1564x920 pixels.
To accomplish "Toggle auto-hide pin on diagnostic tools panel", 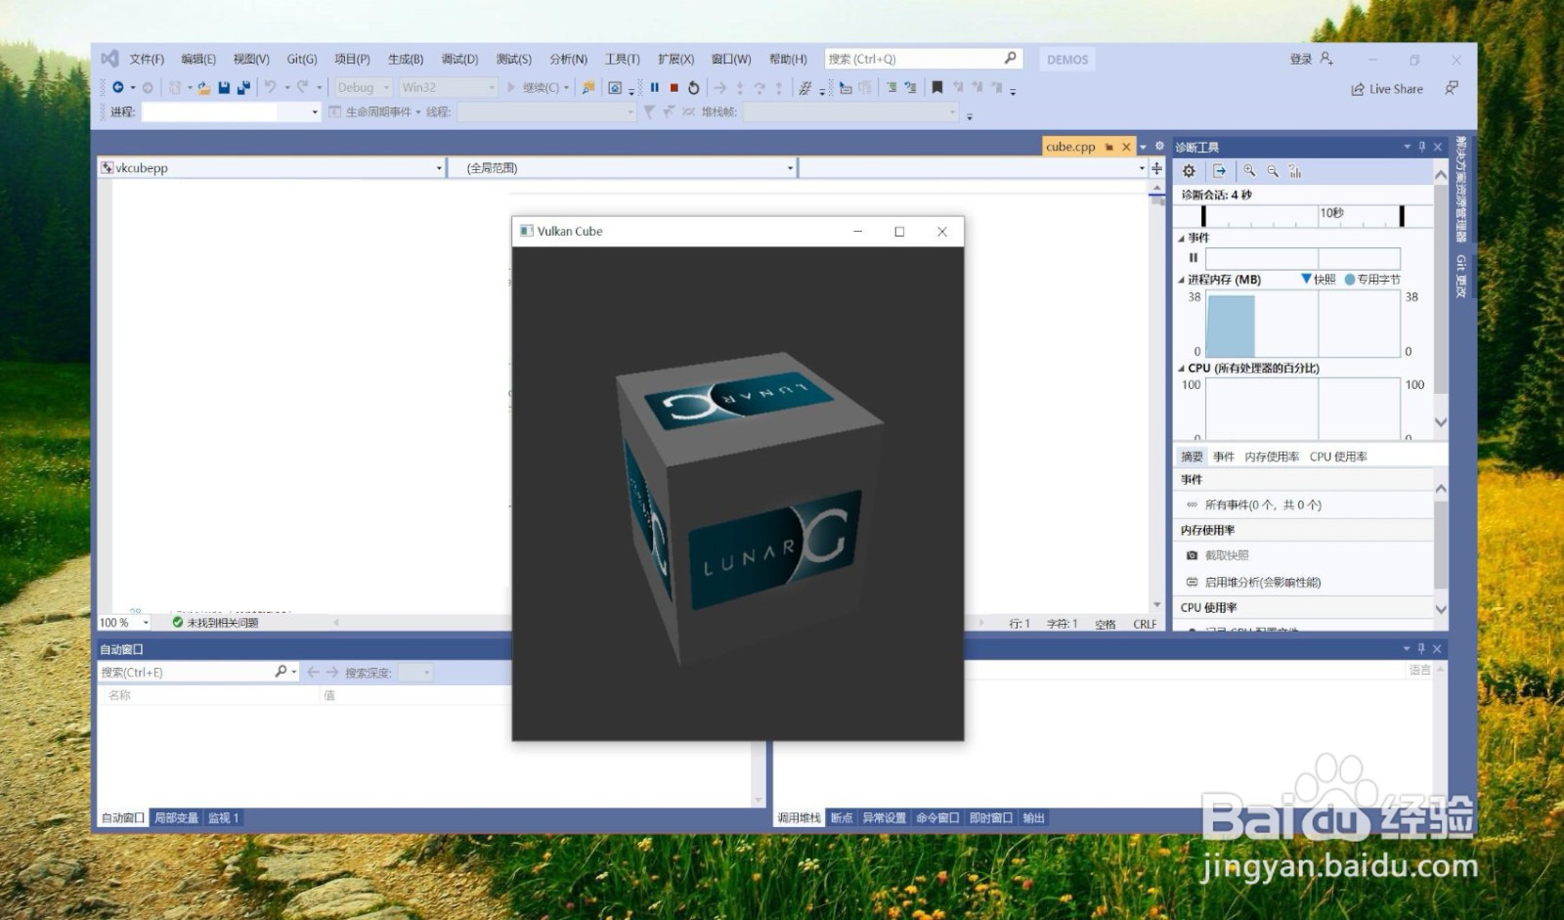I will pos(1422,147).
